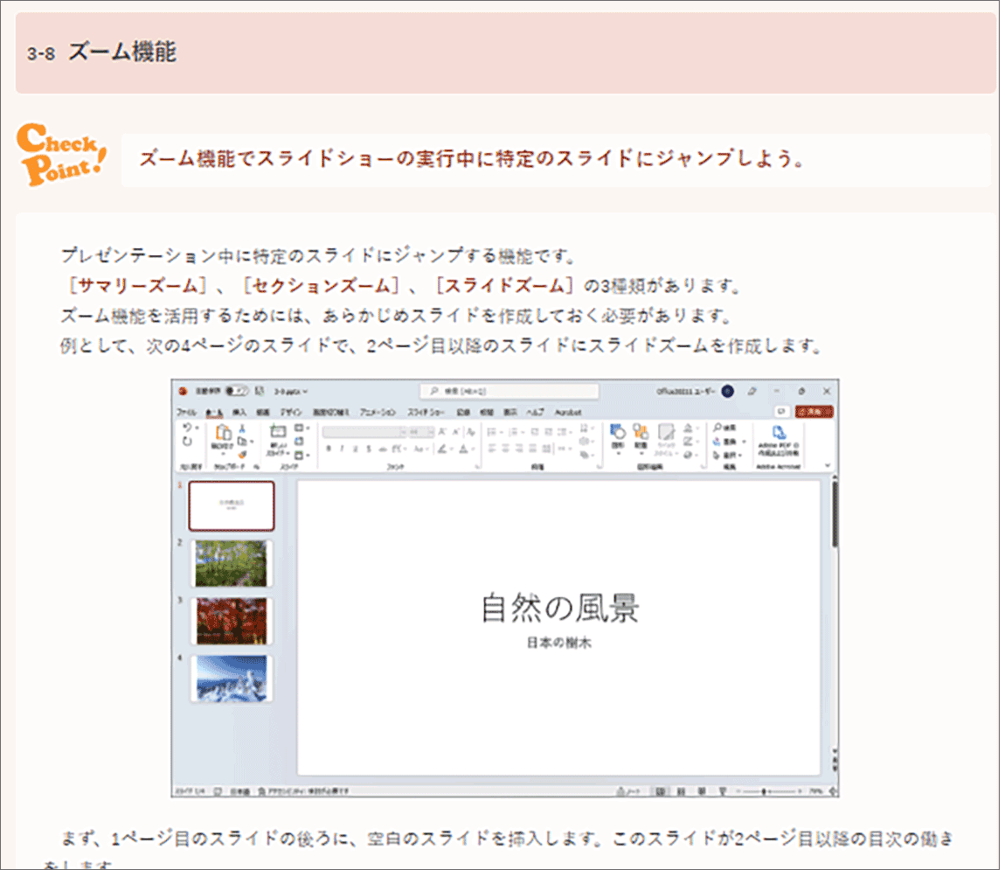Toggle the AutoSave (自動保存) switch
1005x870 pixels.
[x=237, y=391]
